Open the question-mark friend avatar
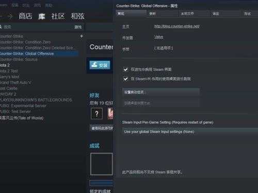This screenshot has width=258, height=193. coord(96,113)
